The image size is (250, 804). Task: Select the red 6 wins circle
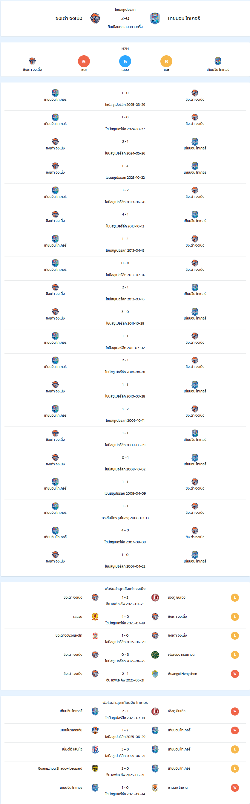[x=84, y=61]
